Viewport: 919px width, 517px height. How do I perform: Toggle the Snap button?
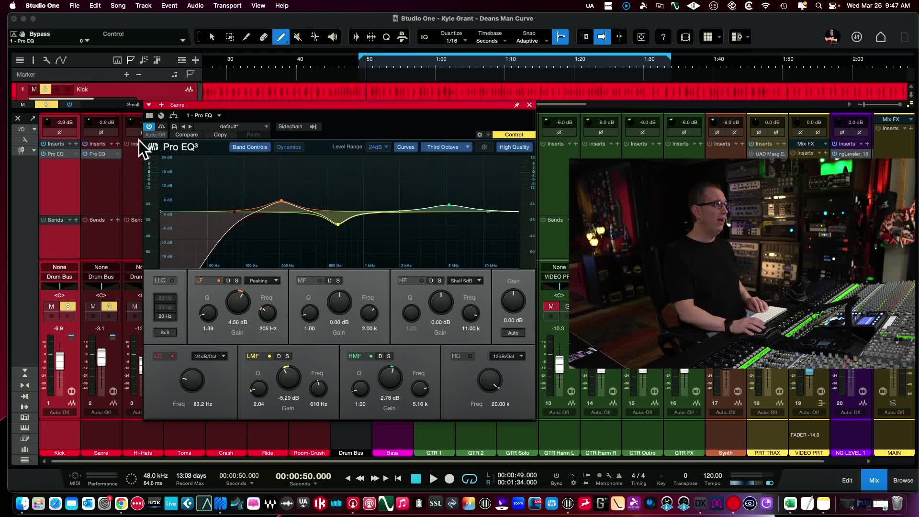pyautogui.click(x=560, y=37)
